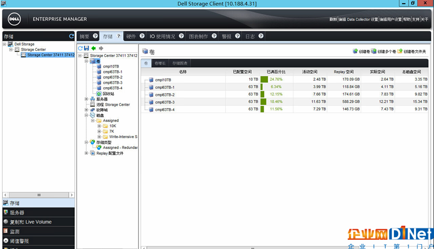Collapse the Dell Storage root node
The height and width of the screenshot is (249, 434).
pos(4,44)
